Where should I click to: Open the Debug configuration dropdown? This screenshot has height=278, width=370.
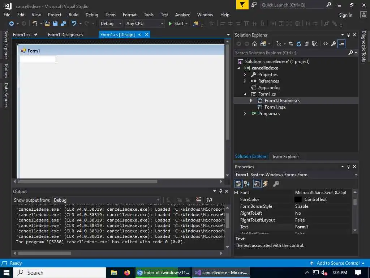coord(120,24)
